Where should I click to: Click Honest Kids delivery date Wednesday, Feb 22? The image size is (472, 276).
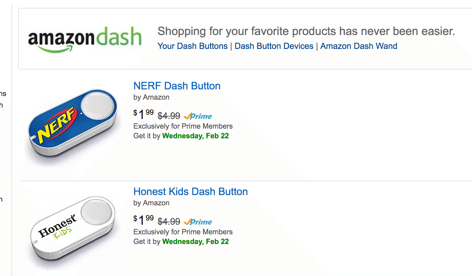tap(196, 242)
